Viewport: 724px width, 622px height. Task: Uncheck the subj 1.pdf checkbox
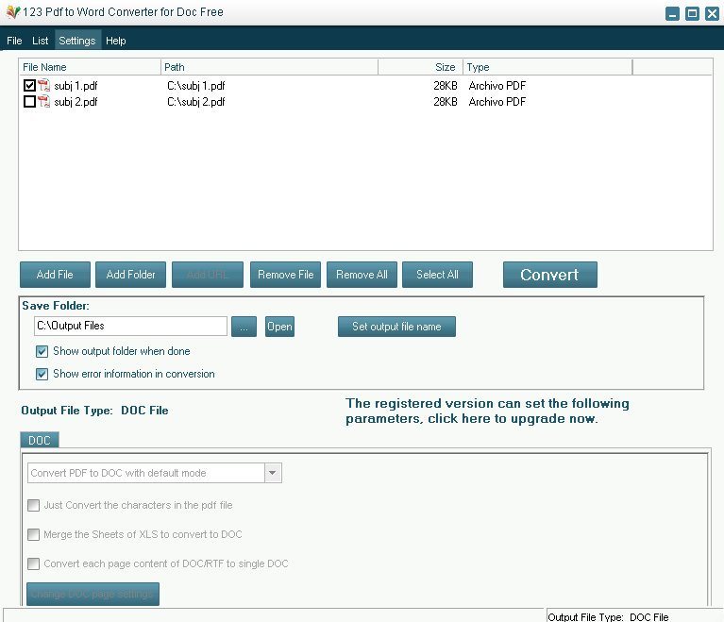coord(29,86)
